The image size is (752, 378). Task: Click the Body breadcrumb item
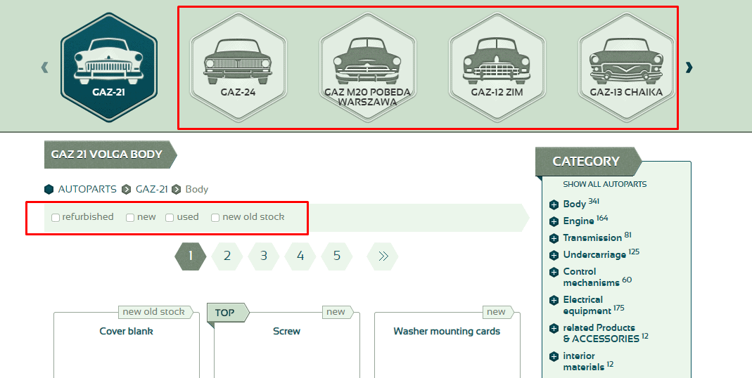[197, 189]
